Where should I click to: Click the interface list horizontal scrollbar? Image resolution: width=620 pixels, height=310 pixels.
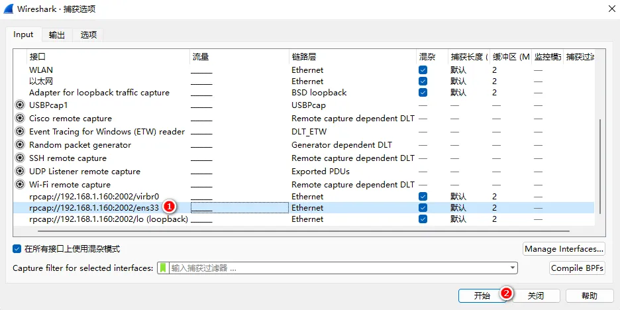pyautogui.click(x=304, y=231)
